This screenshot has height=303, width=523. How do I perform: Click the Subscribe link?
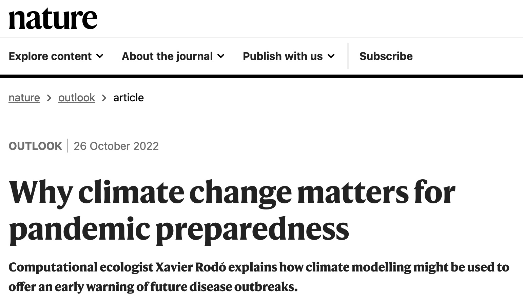386,56
